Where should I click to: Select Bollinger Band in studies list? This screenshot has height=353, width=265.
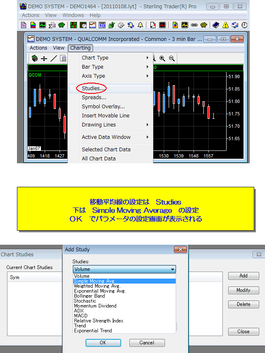(x=124, y=296)
